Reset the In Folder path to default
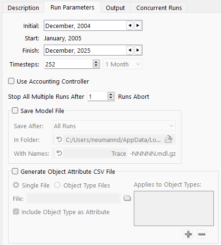This screenshot has height=245, width=221. [x=59, y=140]
